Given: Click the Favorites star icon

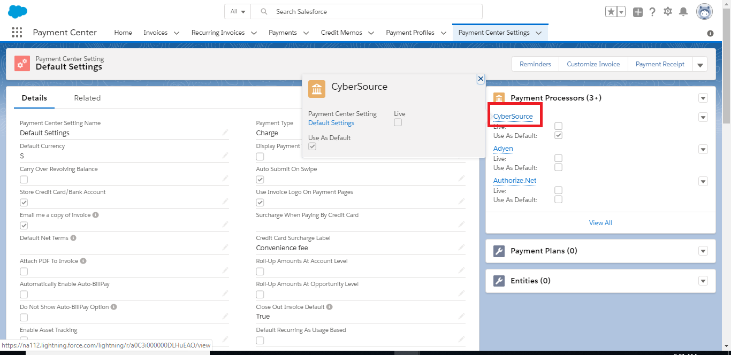Looking at the screenshot, I should 611,12.
